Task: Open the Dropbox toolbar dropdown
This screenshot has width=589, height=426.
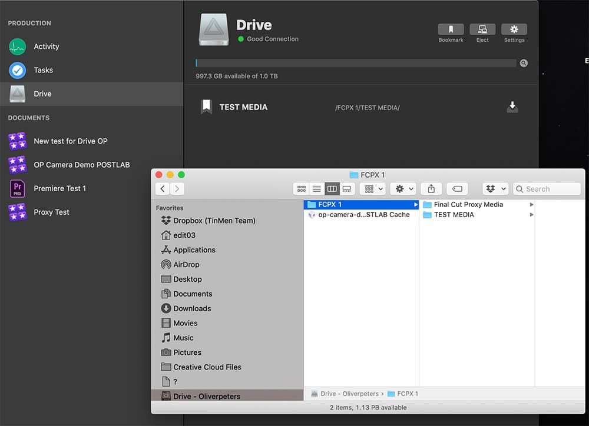Action: click(x=495, y=189)
